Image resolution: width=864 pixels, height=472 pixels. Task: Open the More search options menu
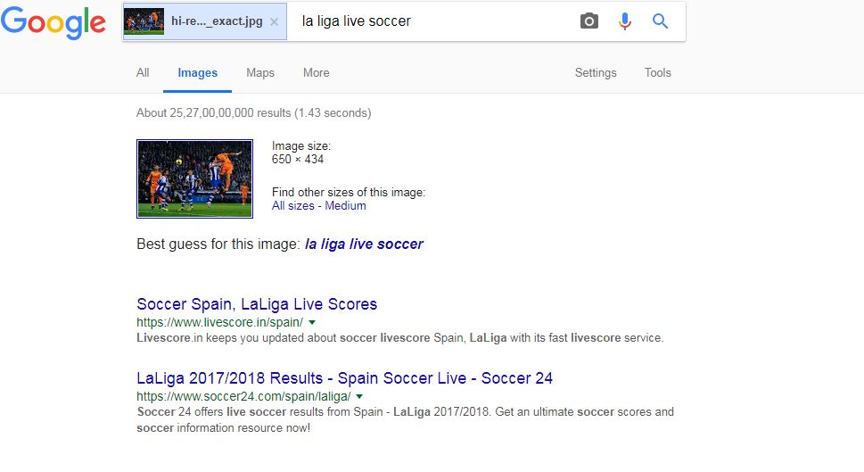tap(316, 73)
